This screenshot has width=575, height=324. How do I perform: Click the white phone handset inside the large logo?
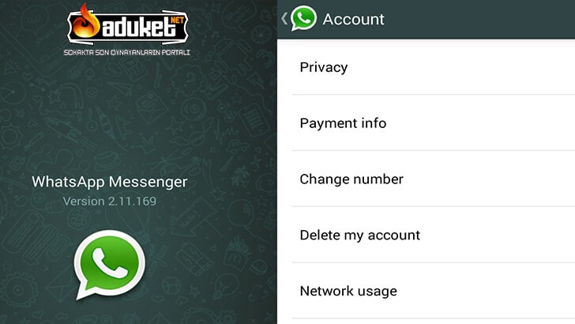110,262
